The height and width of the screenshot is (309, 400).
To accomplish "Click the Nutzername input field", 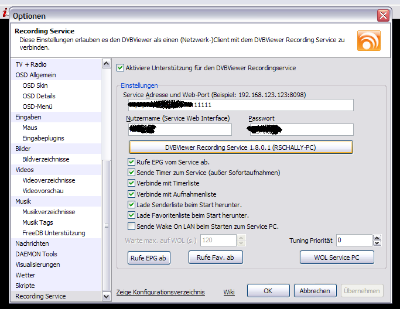I will 180,129.
